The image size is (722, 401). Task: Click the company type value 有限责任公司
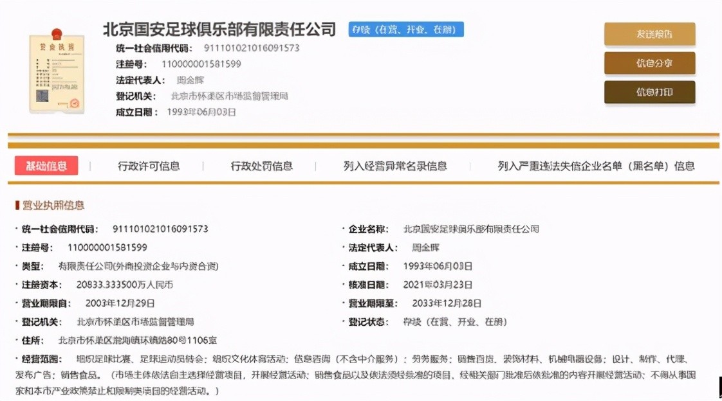tap(138, 266)
